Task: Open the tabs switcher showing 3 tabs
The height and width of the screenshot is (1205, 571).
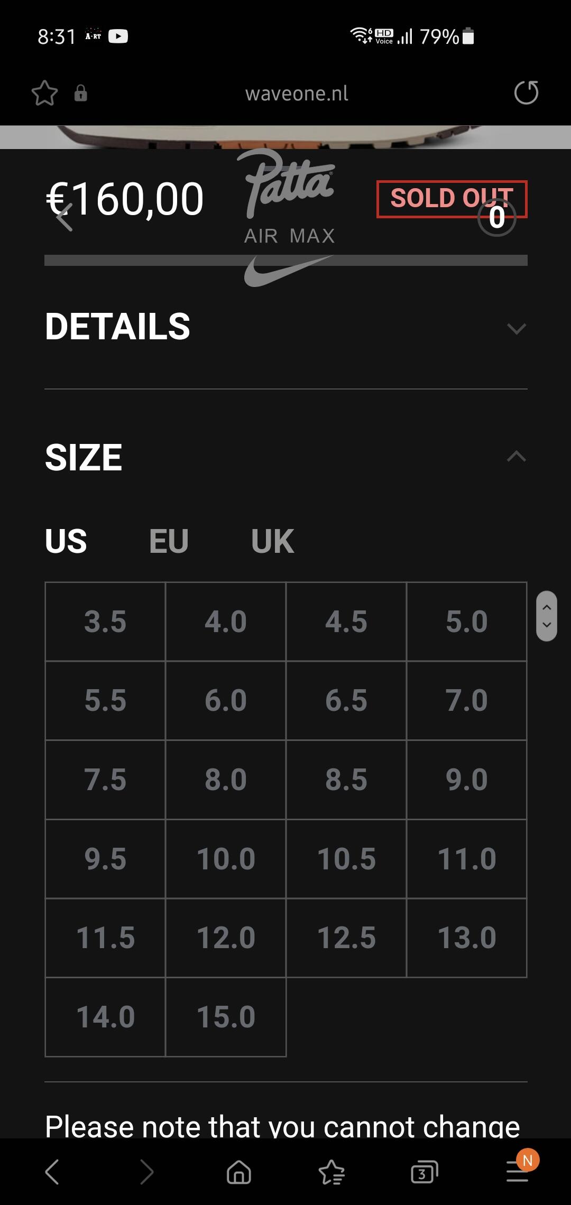Action: pyautogui.click(x=424, y=1172)
